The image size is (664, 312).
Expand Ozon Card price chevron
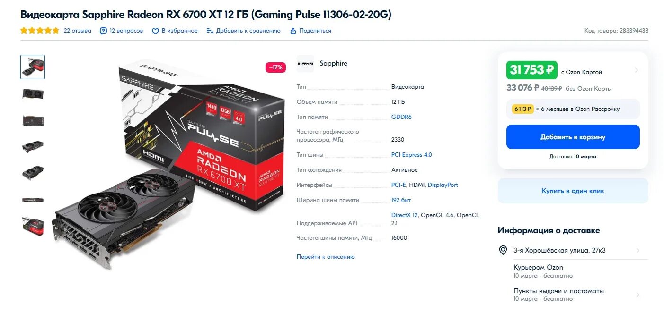point(636,70)
